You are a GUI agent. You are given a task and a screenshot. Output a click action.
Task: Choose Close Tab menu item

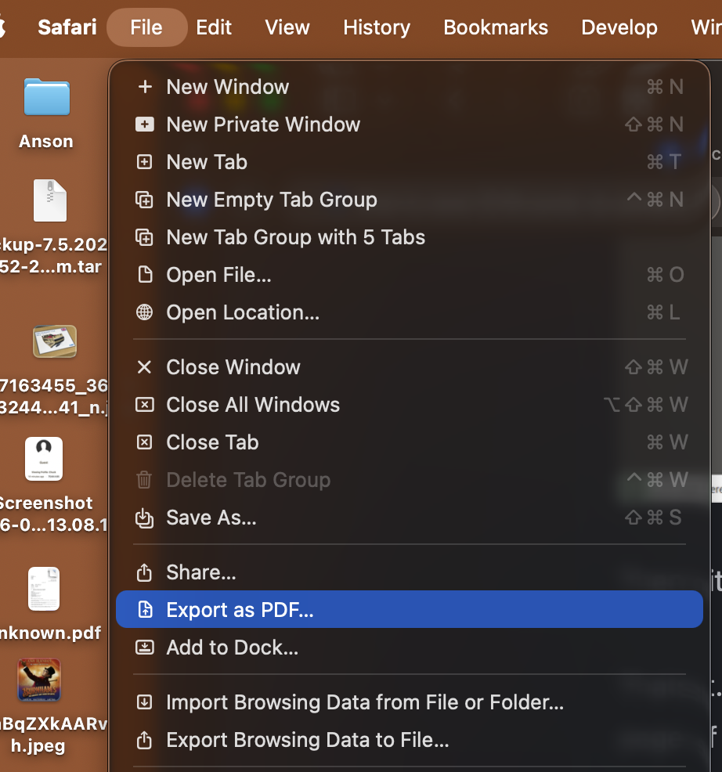tap(410, 442)
